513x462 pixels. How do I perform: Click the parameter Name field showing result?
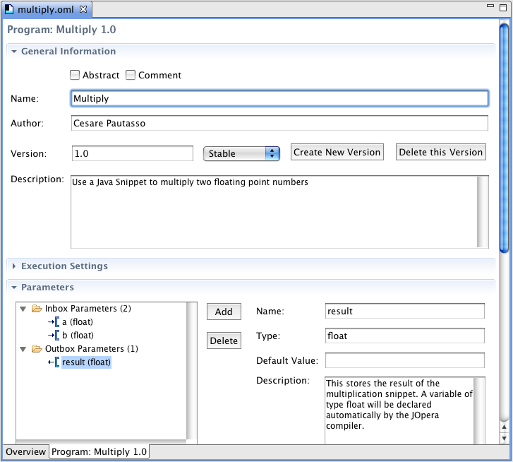[405, 311]
